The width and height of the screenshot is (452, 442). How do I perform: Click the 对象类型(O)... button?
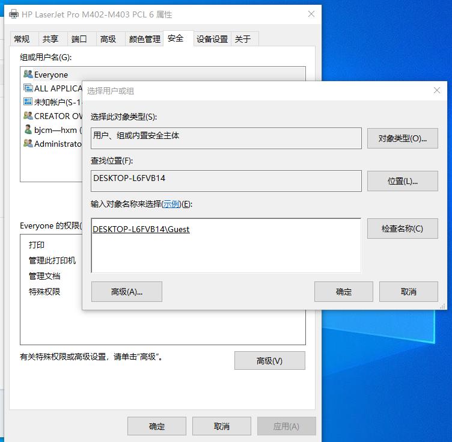[x=403, y=138]
